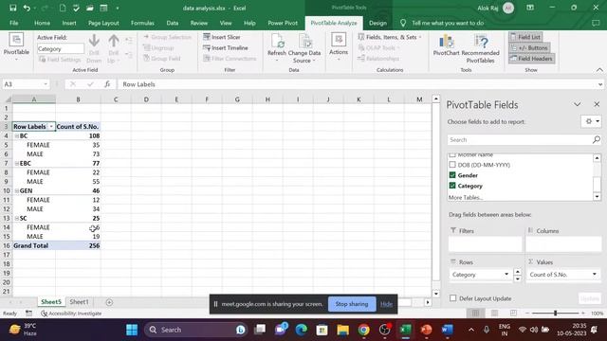607x341 pixels.
Task: Open Recommended PivotTables
Action: coord(481,48)
